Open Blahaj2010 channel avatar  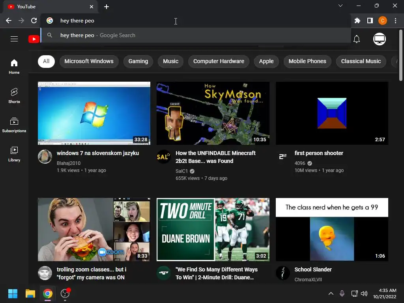(x=45, y=156)
